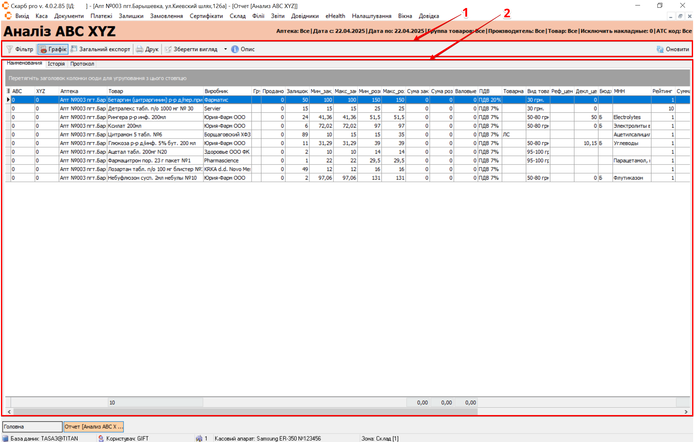The height and width of the screenshot is (442, 695).
Task: Click the user icon near Користувач
Action: tap(101, 438)
